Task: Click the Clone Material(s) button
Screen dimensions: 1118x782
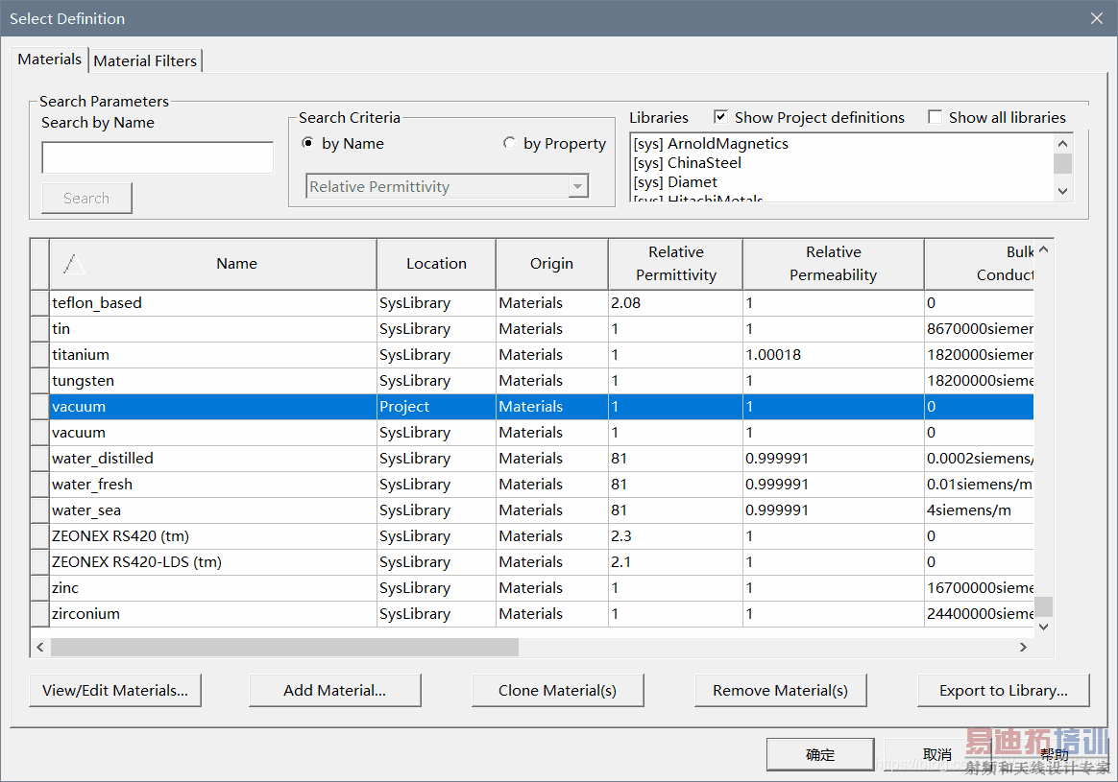Action: click(557, 690)
